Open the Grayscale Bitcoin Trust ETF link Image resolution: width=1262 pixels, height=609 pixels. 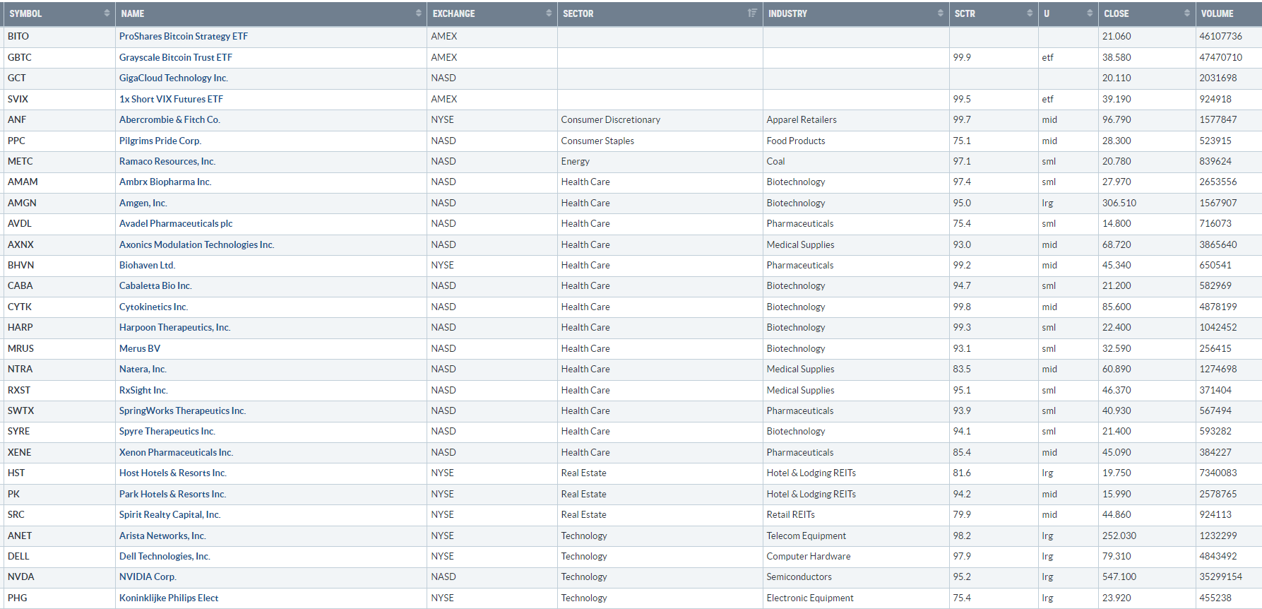tap(175, 57)
